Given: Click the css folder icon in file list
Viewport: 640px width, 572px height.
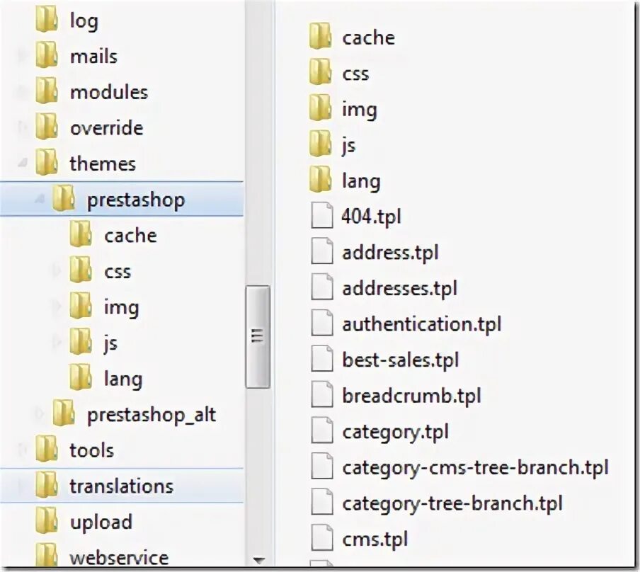Looking at the screenshot, I should point(320,73).
